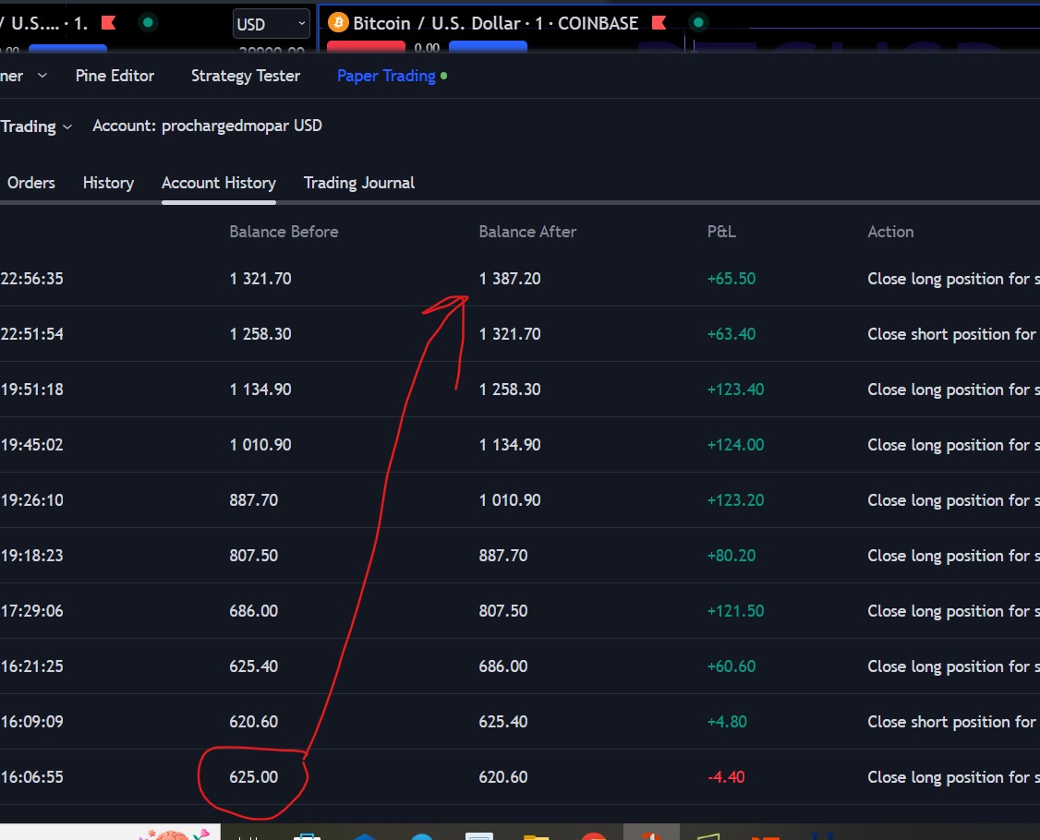Click Balance After 1 134.90 in 19:45:02 row
The width and height of the screenshot is (1040, 840).
pyautogui.click(x=510, y=445)
